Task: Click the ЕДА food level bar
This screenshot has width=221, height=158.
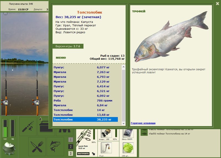Action: point(5,128)
